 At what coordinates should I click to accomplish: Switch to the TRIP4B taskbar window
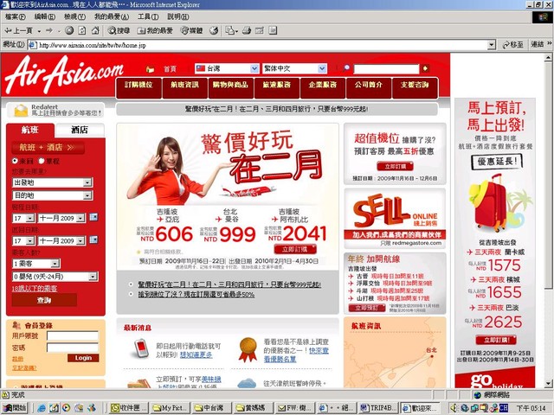(379, 408)
